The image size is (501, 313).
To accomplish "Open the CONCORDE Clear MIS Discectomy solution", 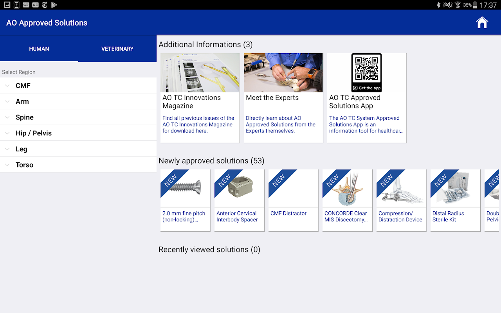I will pyautogui.click(x=347, y=200).
